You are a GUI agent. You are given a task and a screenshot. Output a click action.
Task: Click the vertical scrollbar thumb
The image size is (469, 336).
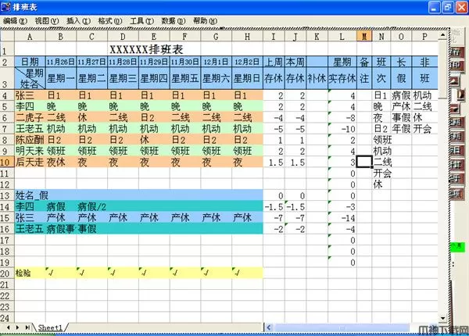click(443, 70)
